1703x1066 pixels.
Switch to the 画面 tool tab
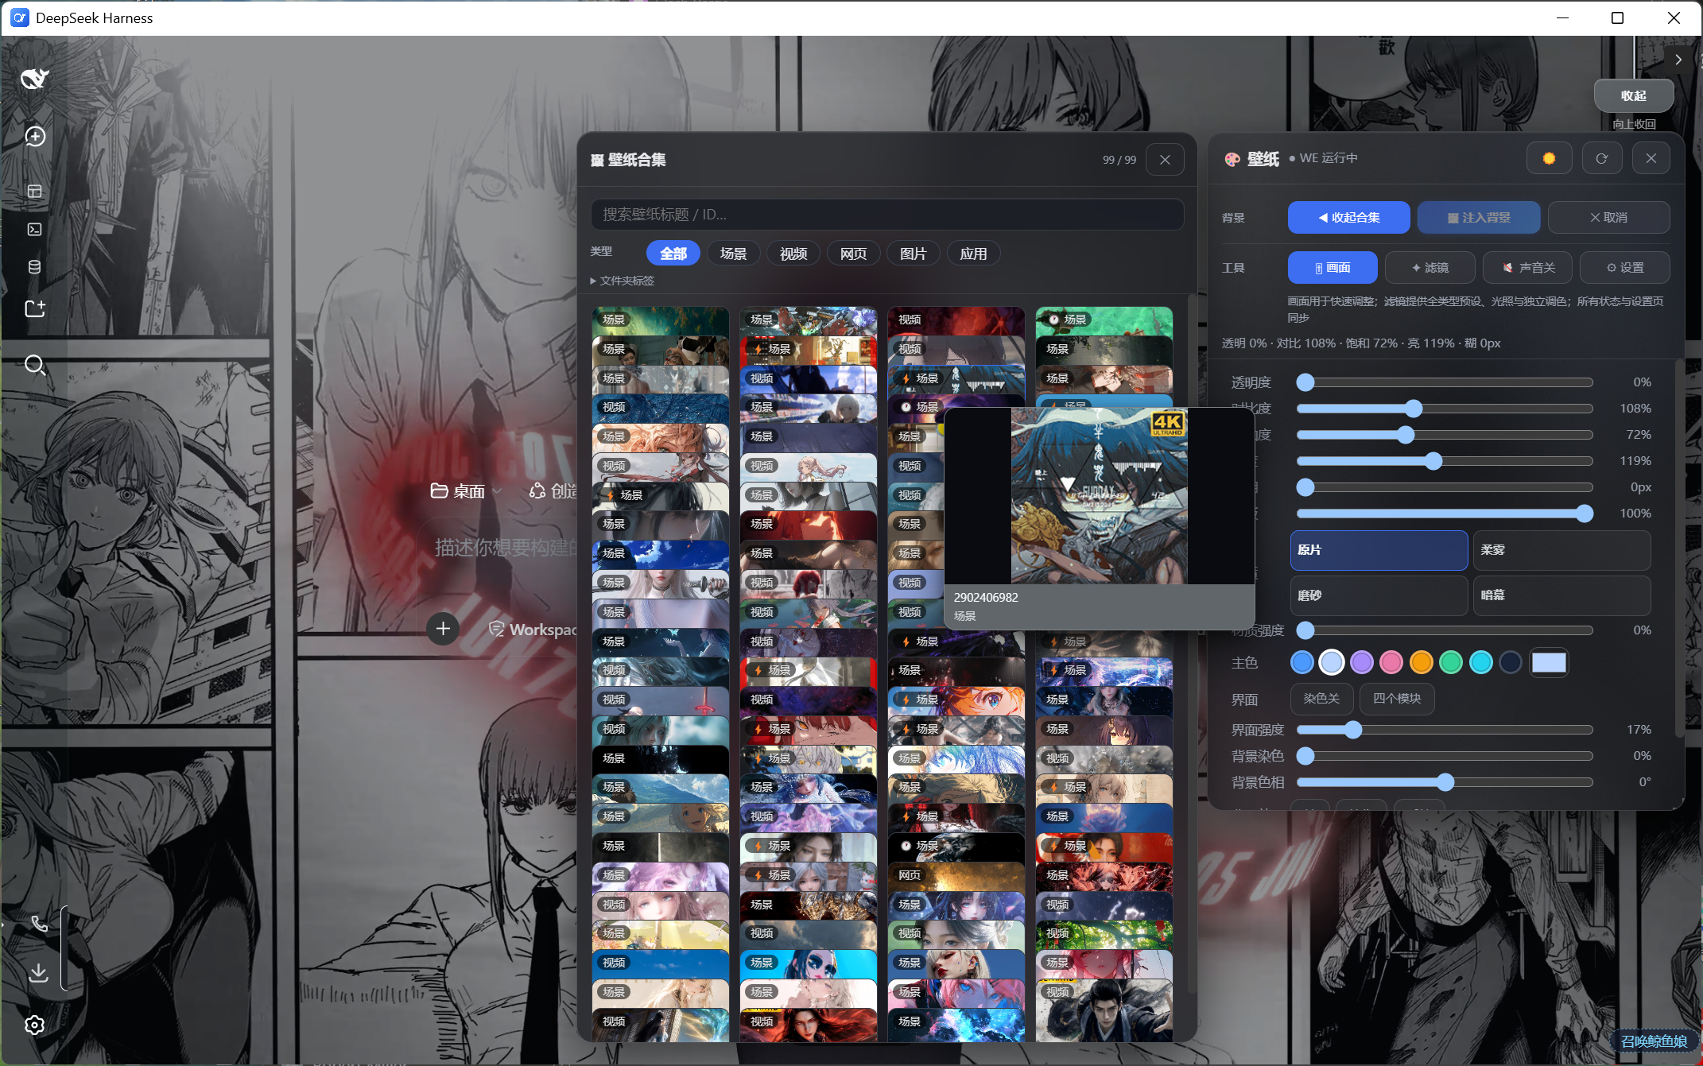pyautogui.click(x=1333, y=268)
